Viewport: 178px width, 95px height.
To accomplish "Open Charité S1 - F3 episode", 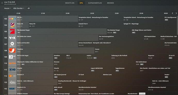I will point(72,70).
